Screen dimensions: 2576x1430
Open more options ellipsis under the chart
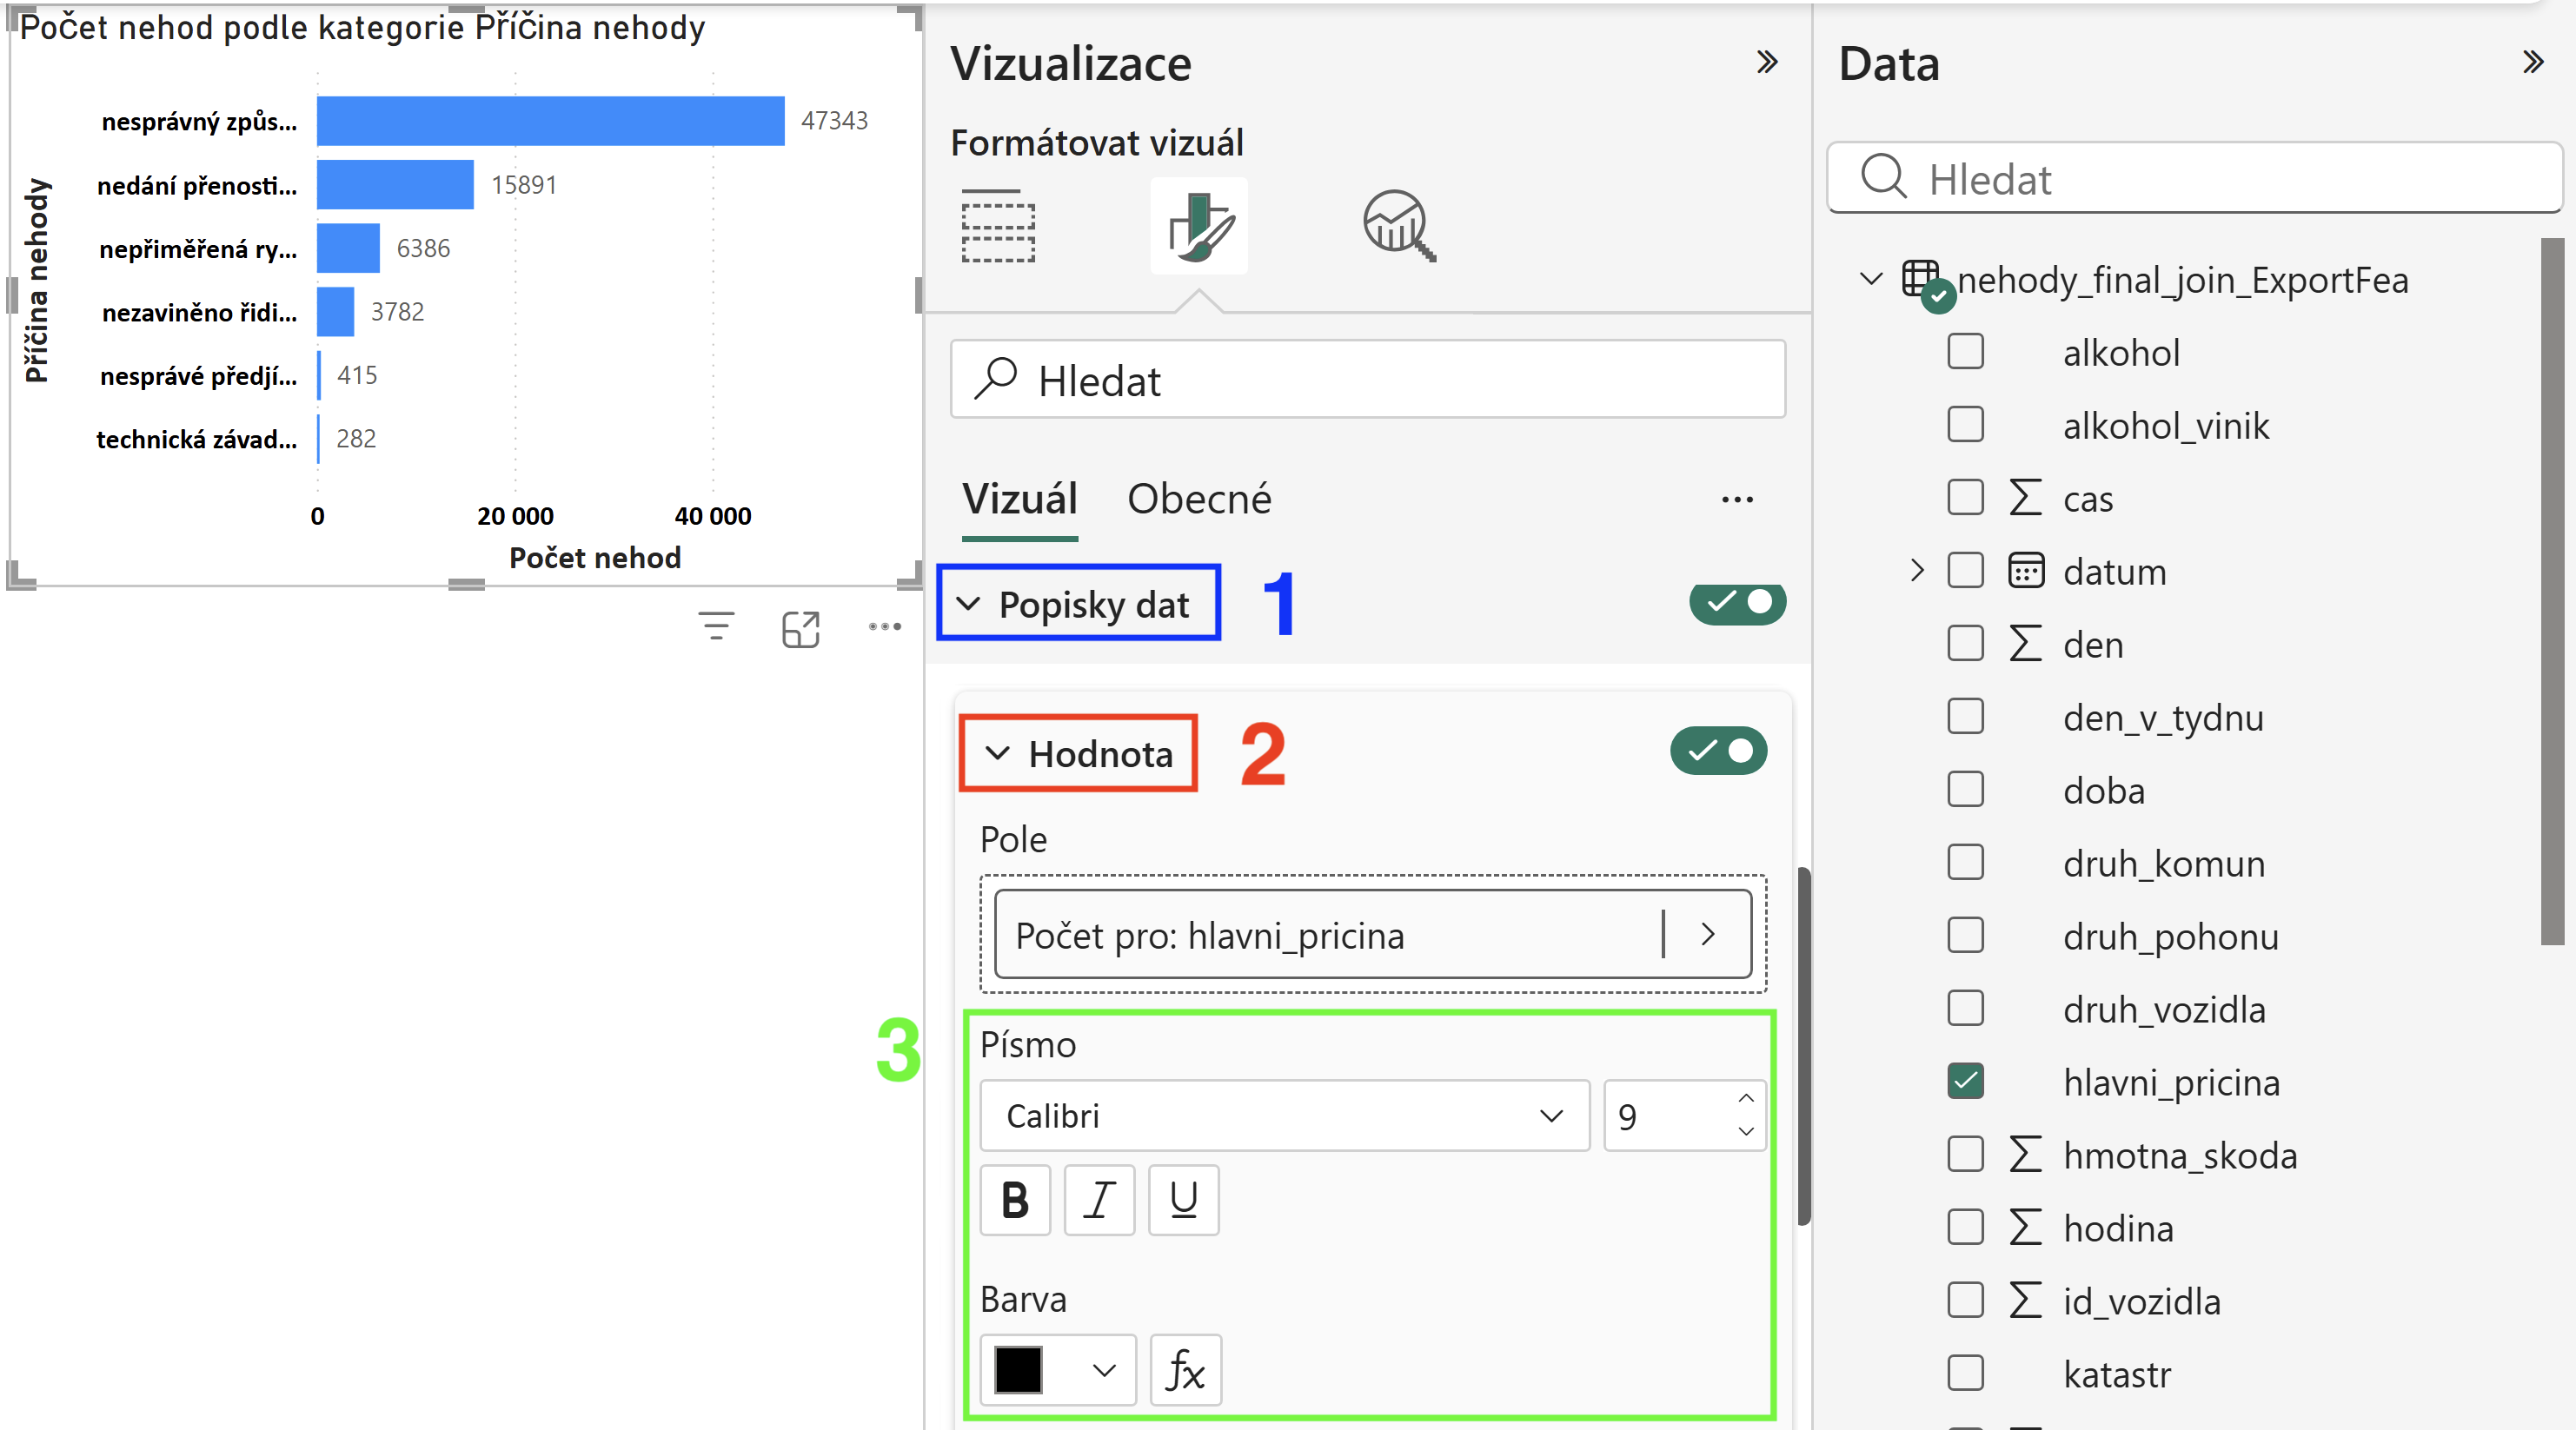pyautogui.click(x=885, y=626)
